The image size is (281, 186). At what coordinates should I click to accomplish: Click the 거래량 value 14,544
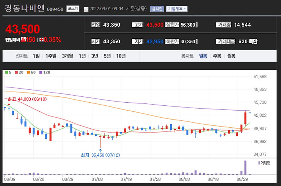(x=242, y=25)
